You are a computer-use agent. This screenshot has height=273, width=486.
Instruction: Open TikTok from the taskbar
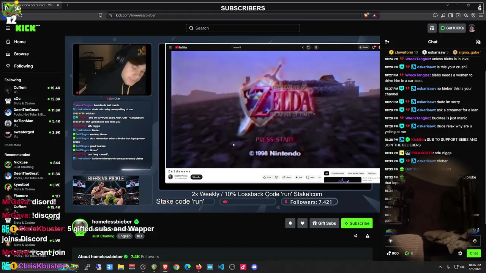[243, 267]
